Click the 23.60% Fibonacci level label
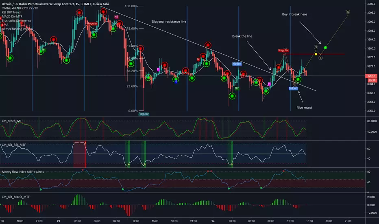 click(132, 86)
